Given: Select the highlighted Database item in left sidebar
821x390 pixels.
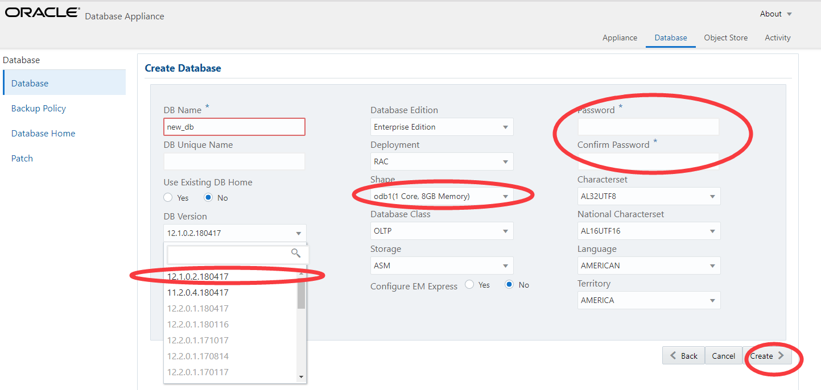Looking at the screenshot, I should coord(64,83).
